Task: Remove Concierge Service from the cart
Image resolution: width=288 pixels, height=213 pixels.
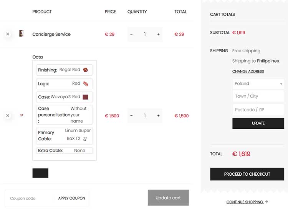Action: point(8,34)
